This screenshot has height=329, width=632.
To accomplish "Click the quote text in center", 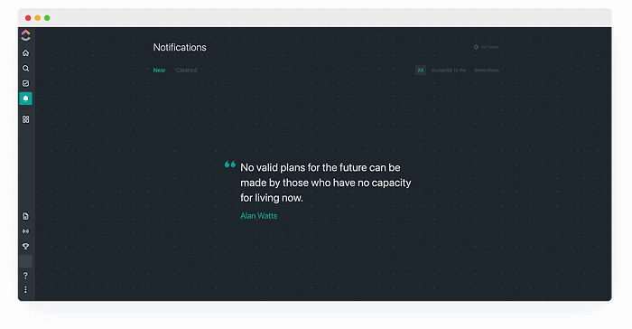I will coord(326,183).
